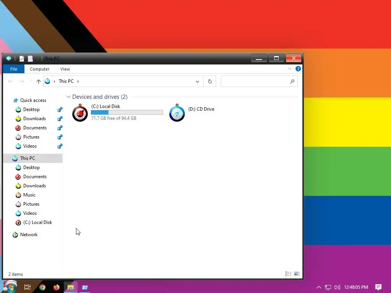391x293 pixels.
Task: Click the pin icon beside Quick access Downloads
Action: coord(60,119)
